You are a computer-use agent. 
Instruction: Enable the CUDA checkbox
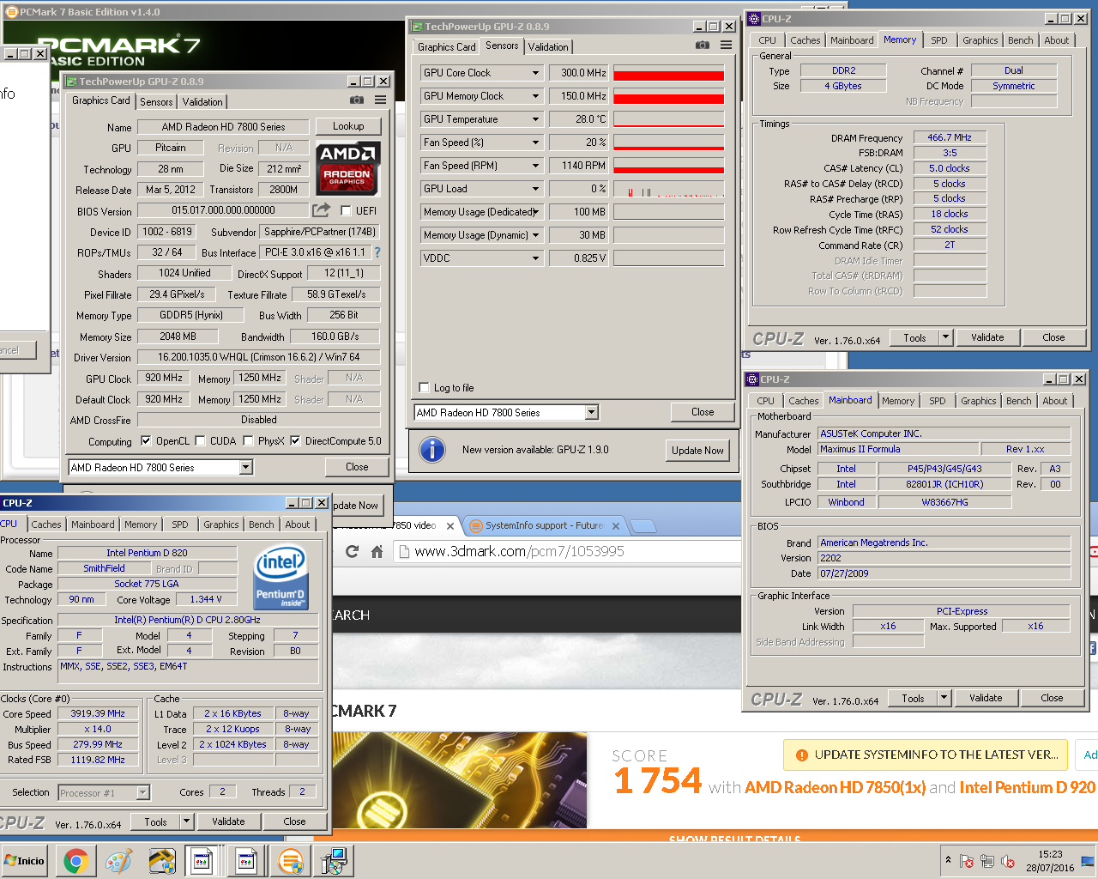point(200,441)
